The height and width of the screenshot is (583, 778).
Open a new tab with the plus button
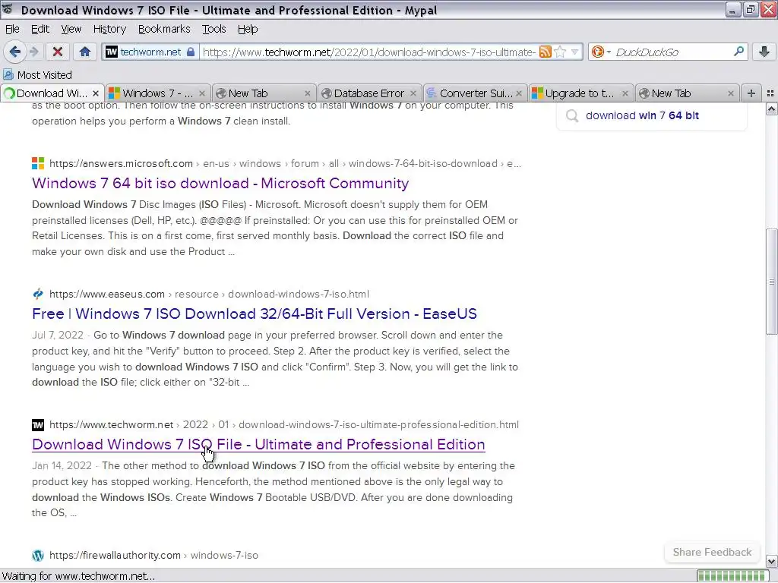click(x=751, y=93)
